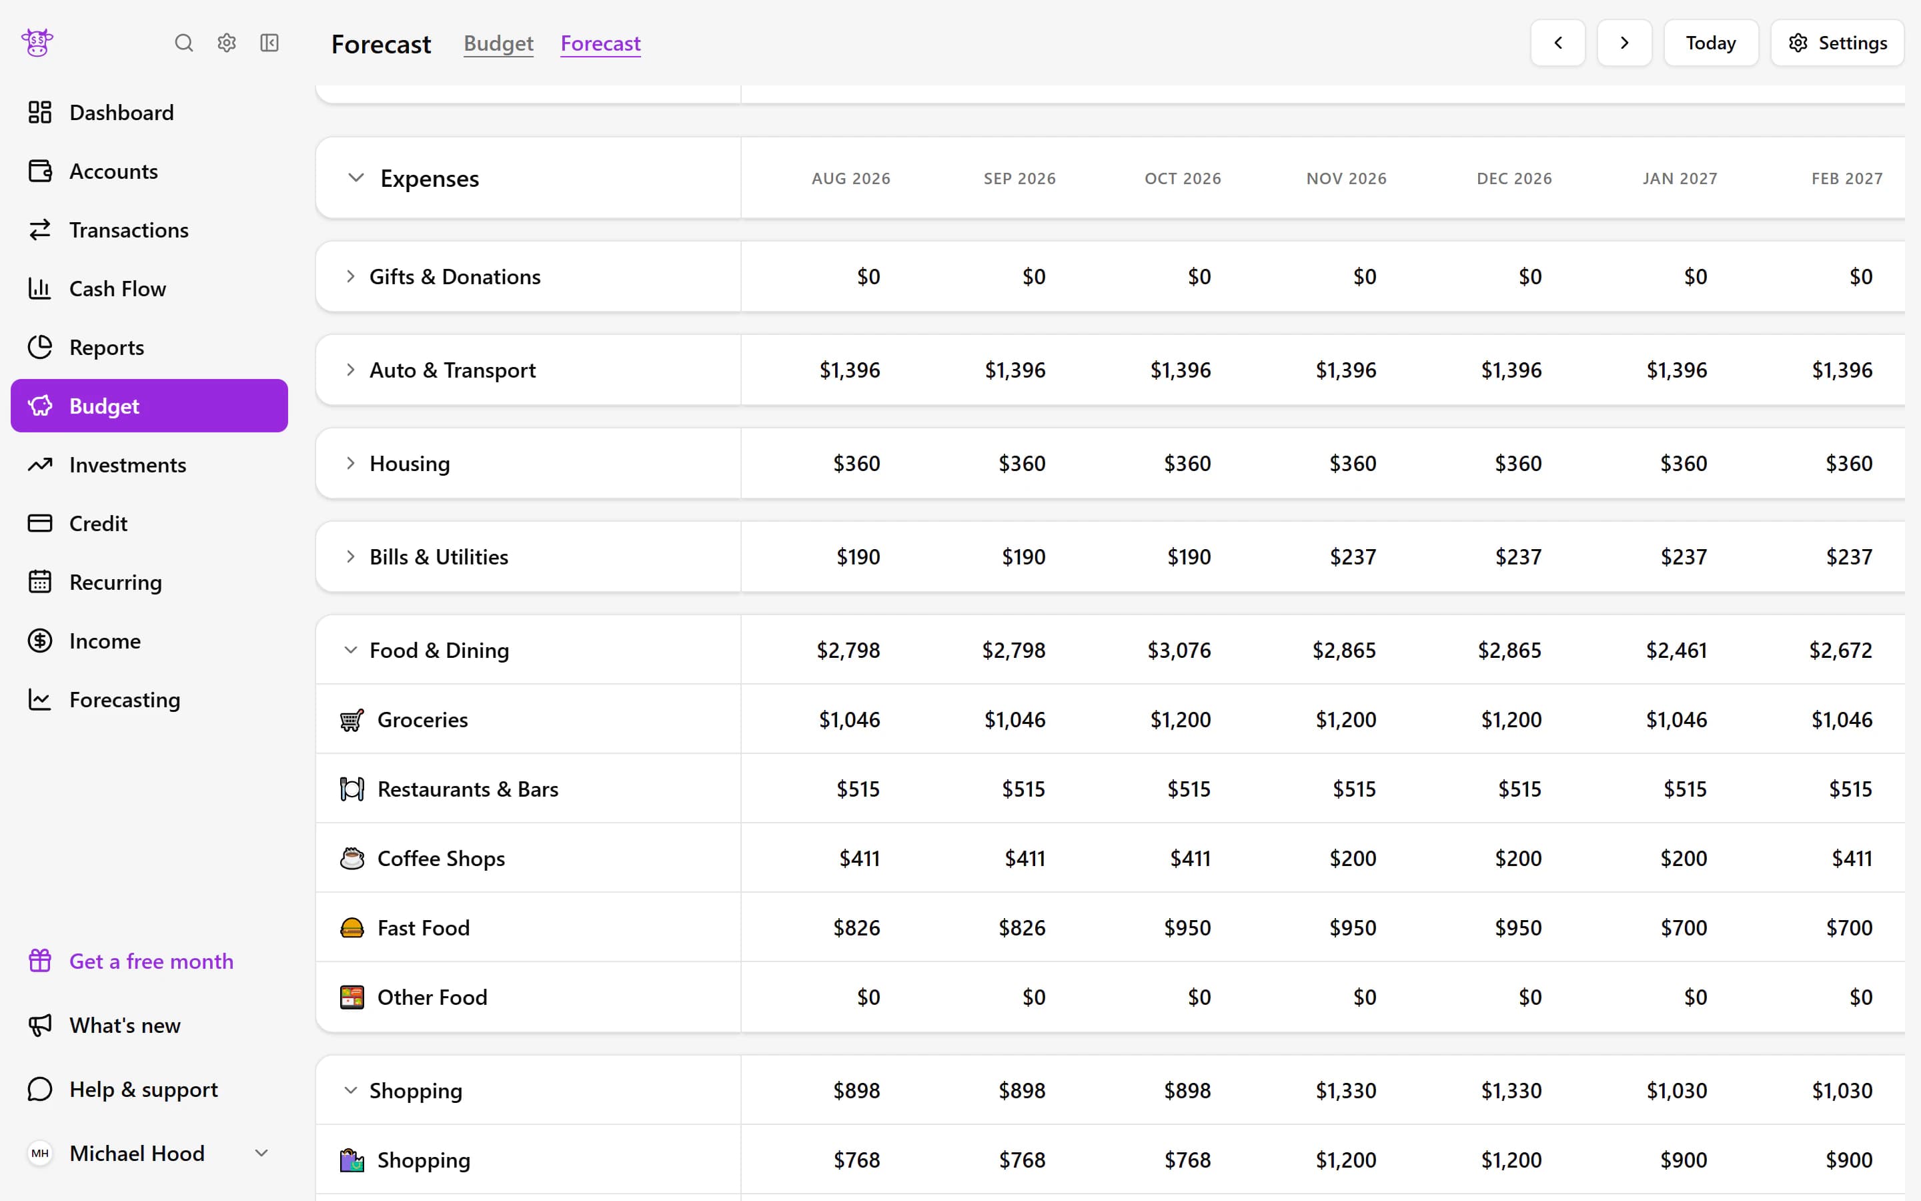Collapse the Shopping group chevron
Screen dimensions: 1921x1201
tap(350, 1091)
